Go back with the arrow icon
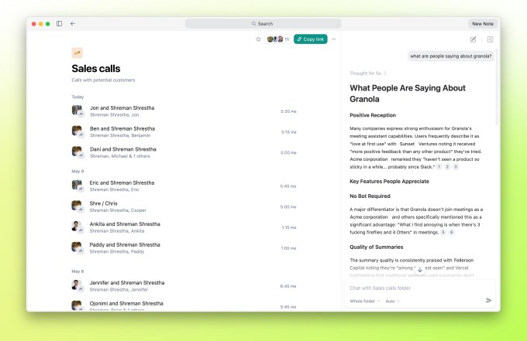 coord(73,23)
